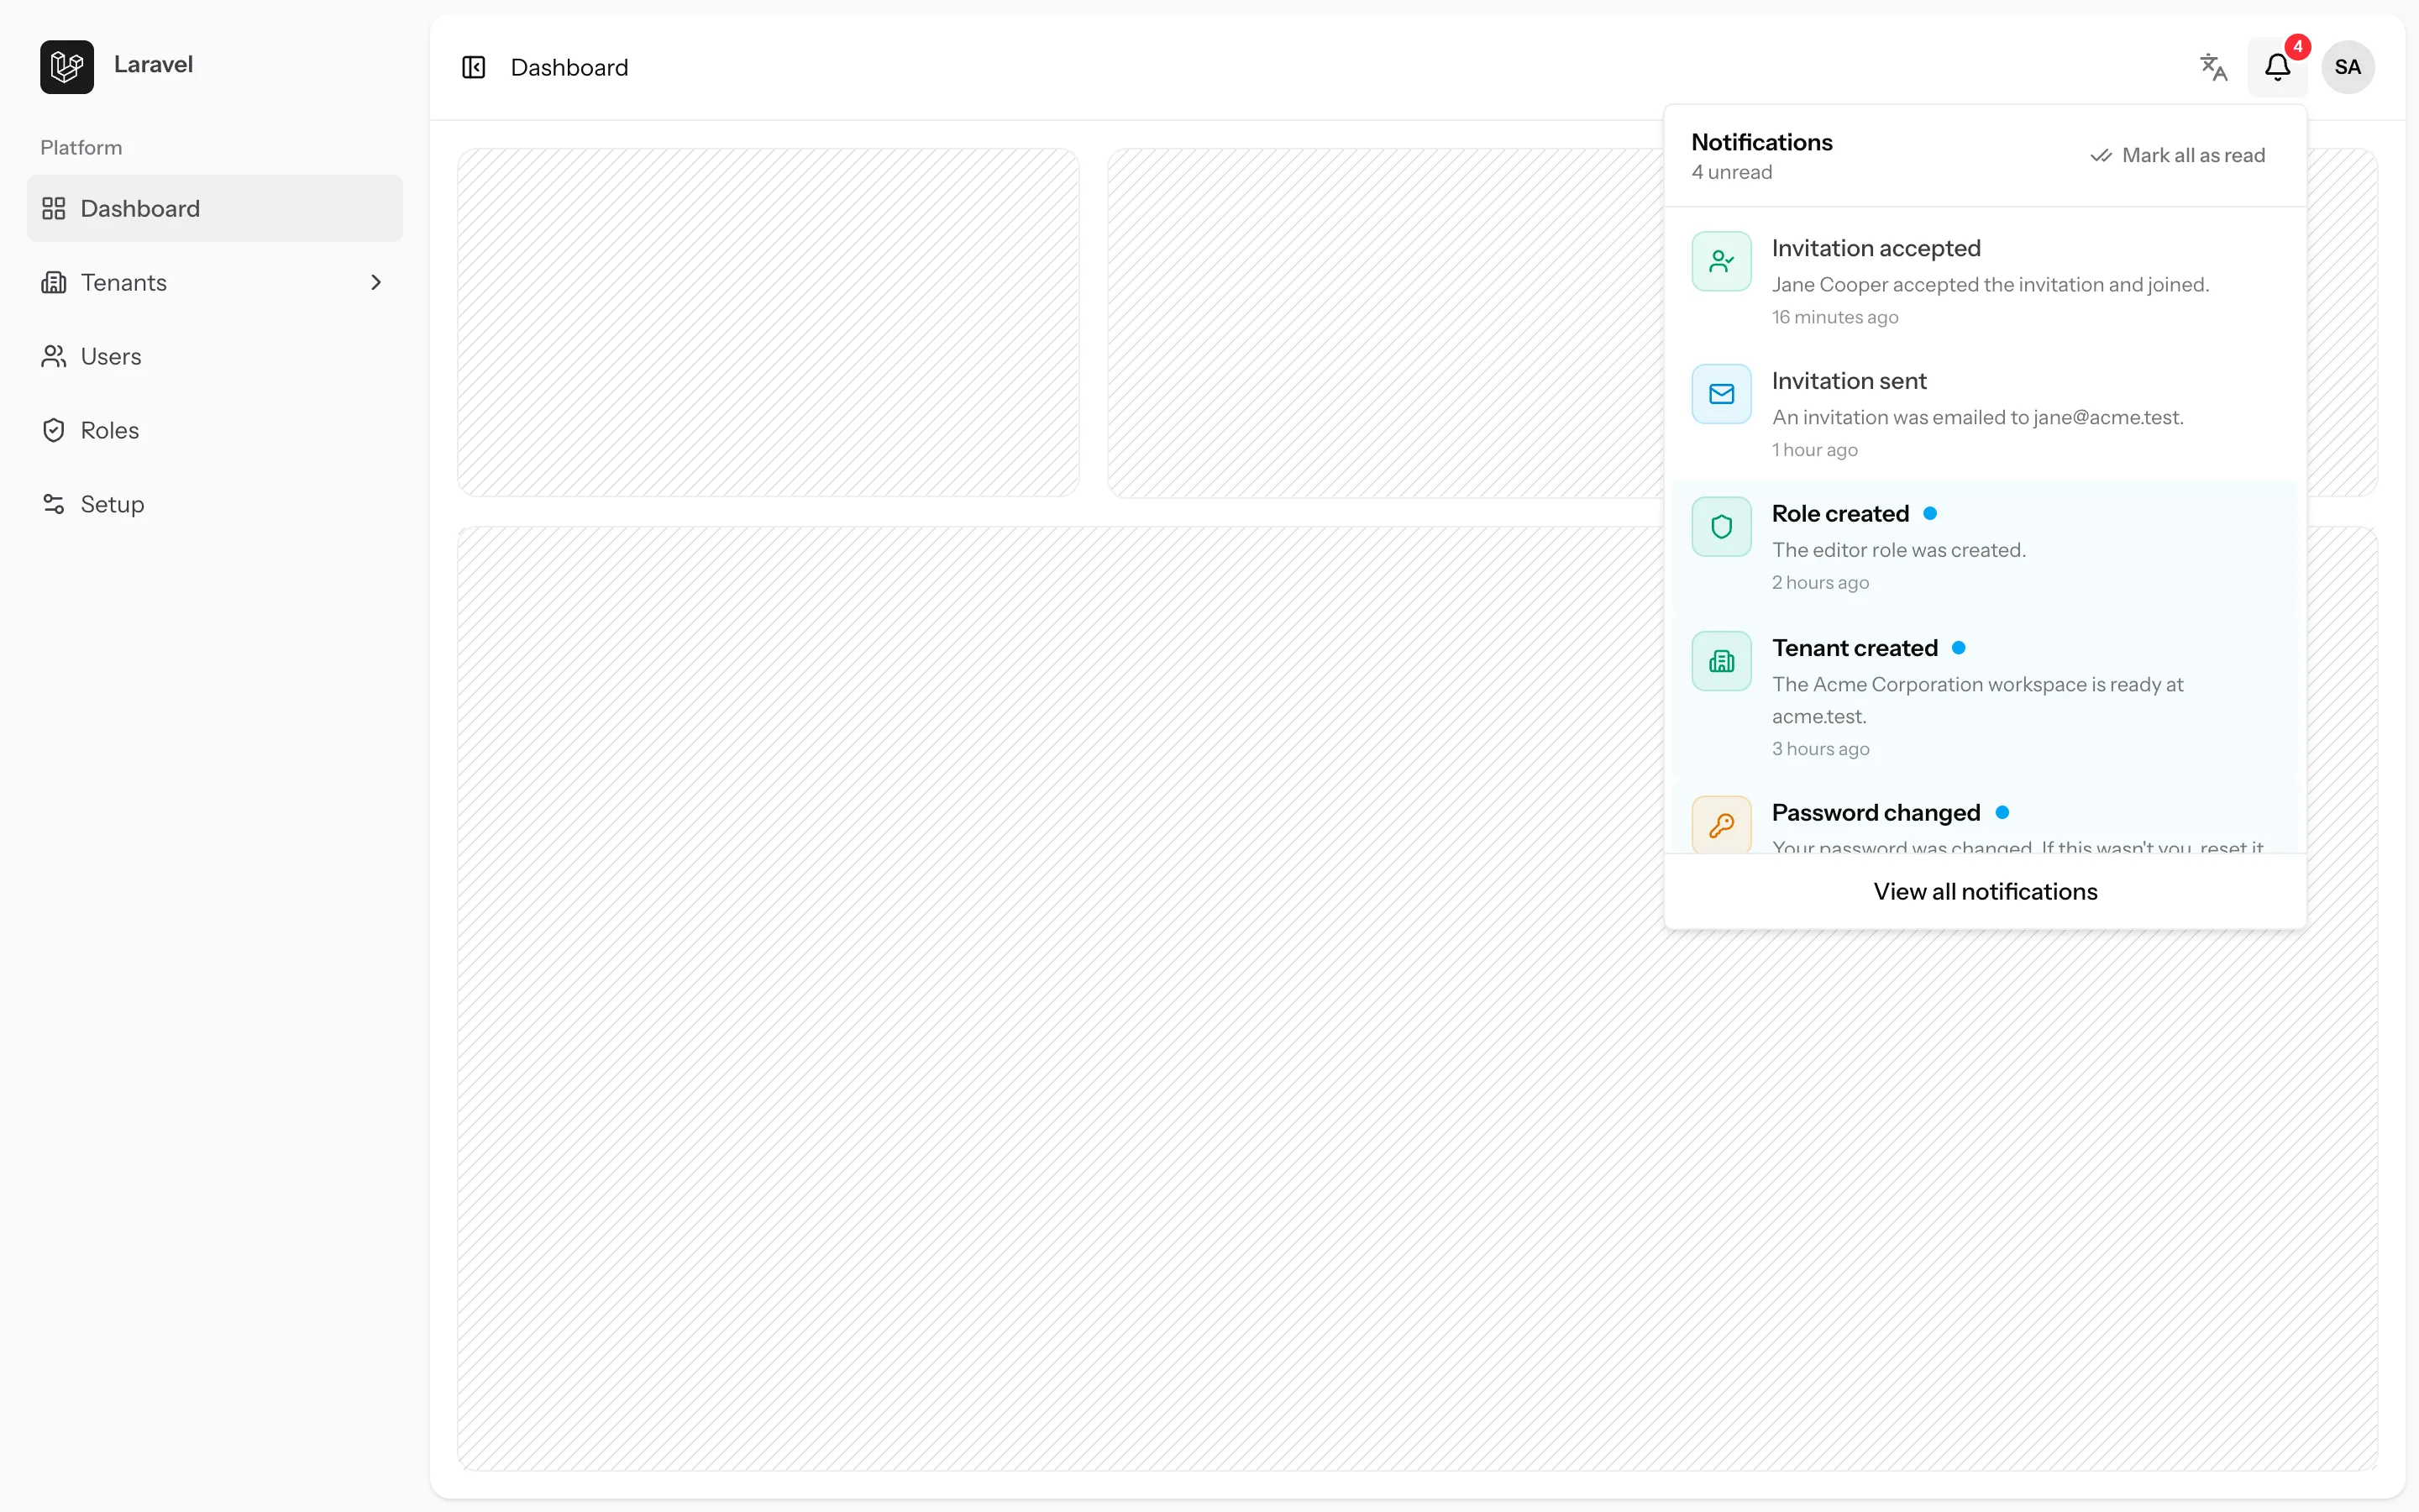Image resolution: width=2419 pixels, height=1512 pixels.
Task: Click the Dashboard page title in header
Action: [569, 67]
